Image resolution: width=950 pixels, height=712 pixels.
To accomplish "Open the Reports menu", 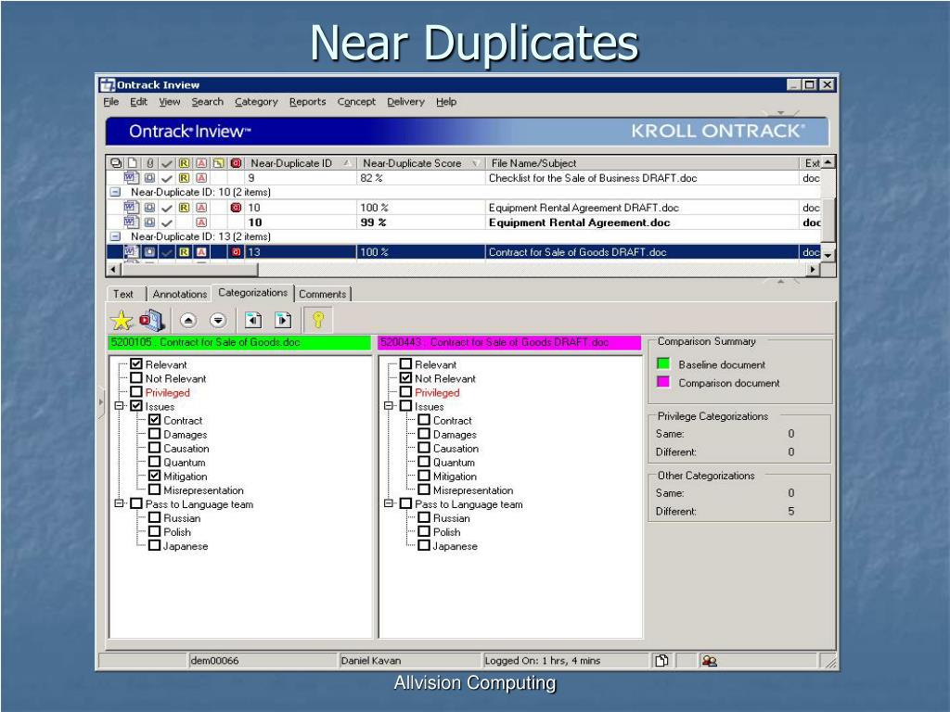I will [x=307, y=102].
